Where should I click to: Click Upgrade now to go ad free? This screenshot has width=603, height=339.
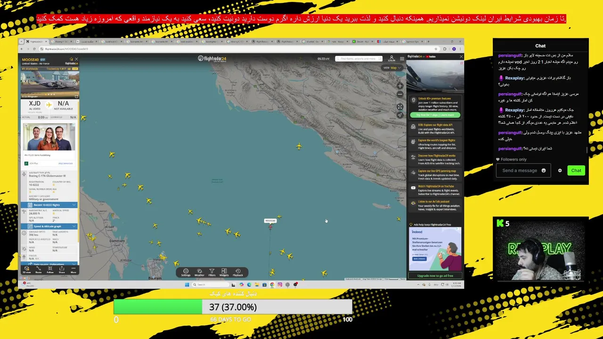(x=435, y=276)
